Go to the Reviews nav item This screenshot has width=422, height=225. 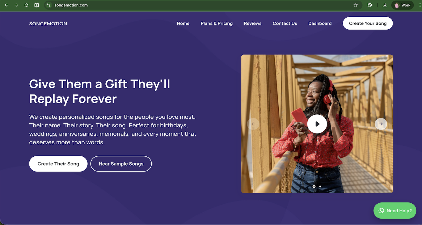[x=252, y=23]
